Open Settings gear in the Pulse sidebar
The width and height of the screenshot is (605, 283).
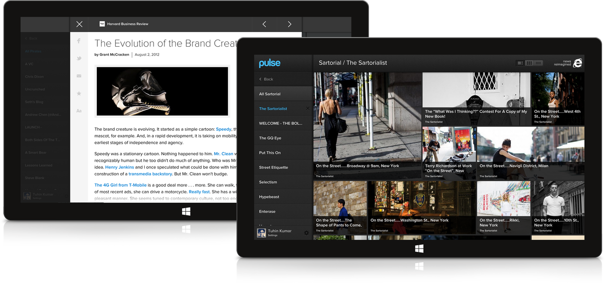[306, 233]
